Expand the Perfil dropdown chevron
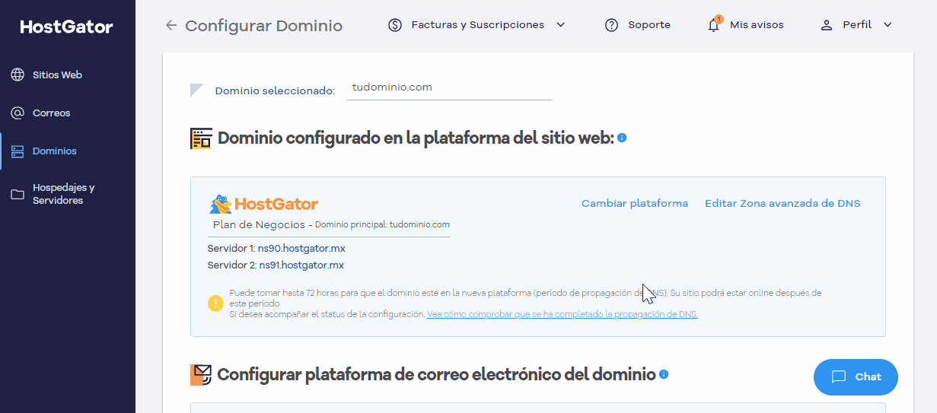The image size is (937, 413). coord(888,25)
